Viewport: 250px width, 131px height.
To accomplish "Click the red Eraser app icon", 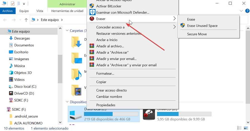I will pos(92,19).
